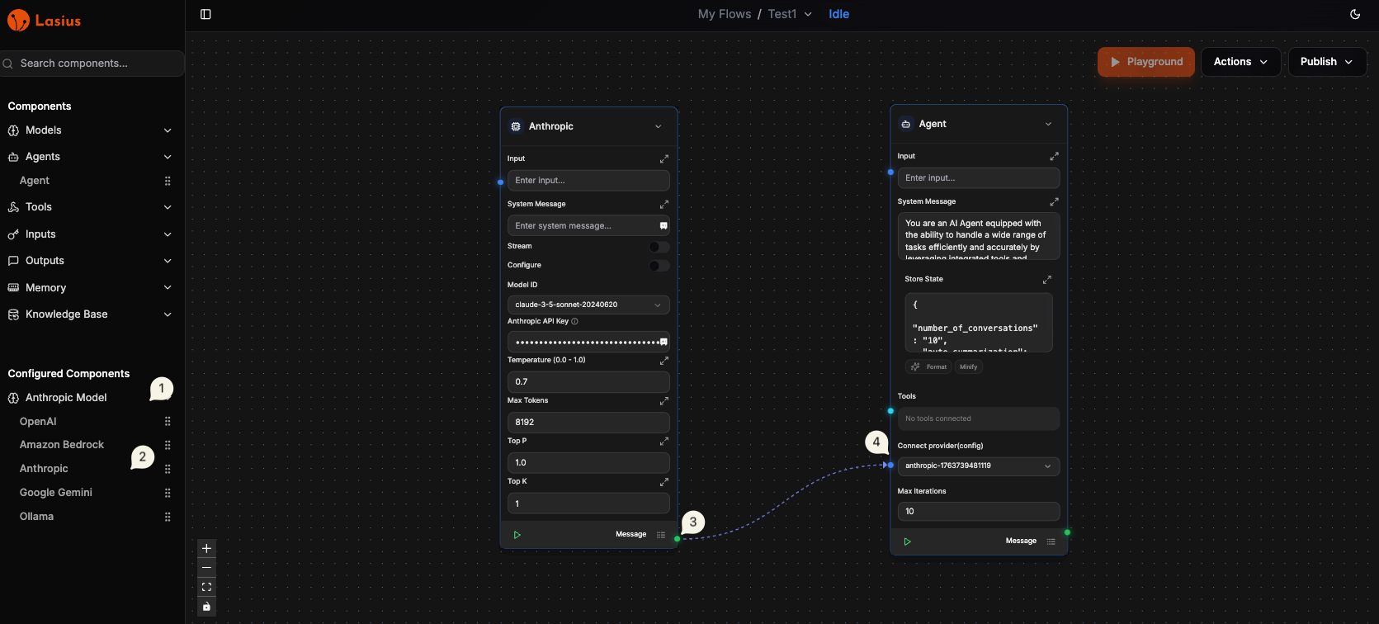Zoom in on the canvas

point(206,548)
